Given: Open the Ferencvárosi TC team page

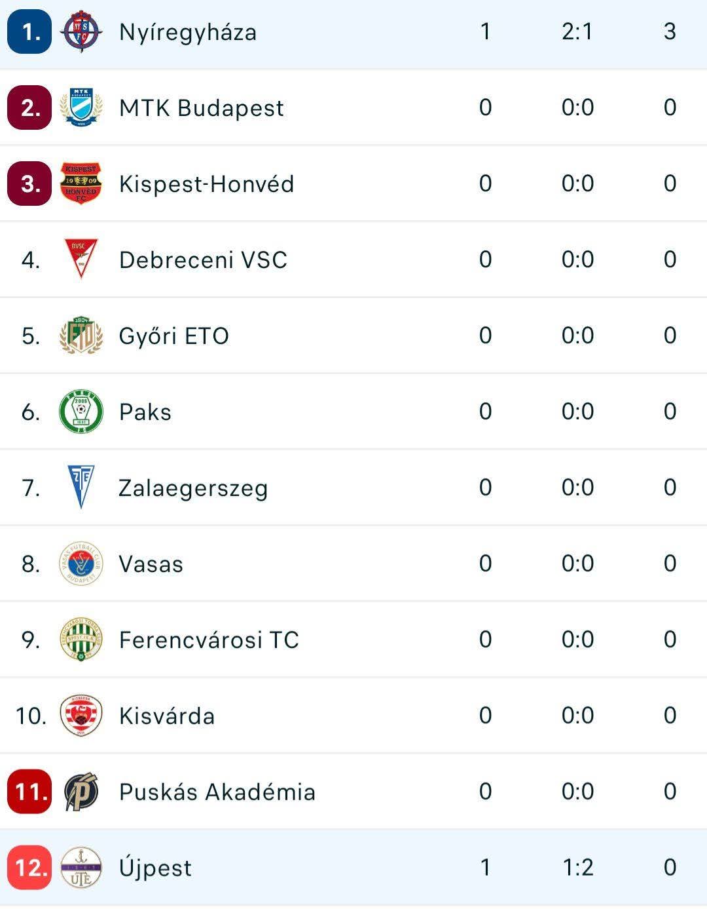Looking at the screenshot, I should click(209, 640).
